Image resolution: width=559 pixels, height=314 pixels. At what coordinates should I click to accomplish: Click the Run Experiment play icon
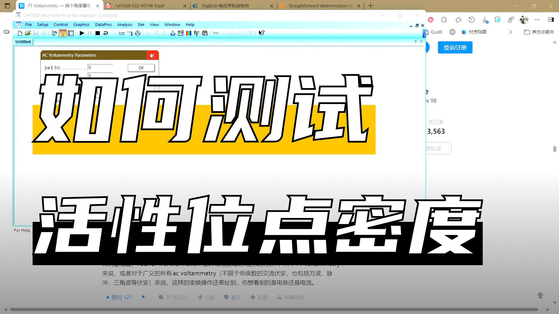[x=82, y=33]
